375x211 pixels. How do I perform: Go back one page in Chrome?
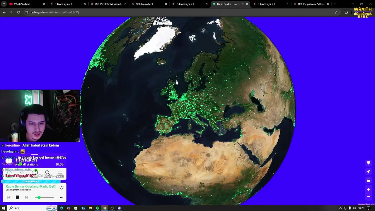point(4,12)
